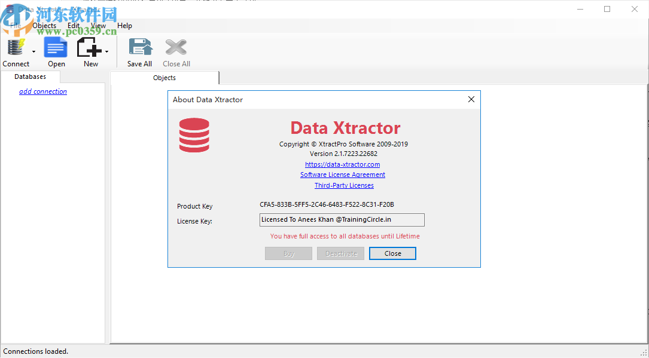Click the Open document toolbar icon
The height and width of the screenshot is (358, 649).
[x=56, y=46]
